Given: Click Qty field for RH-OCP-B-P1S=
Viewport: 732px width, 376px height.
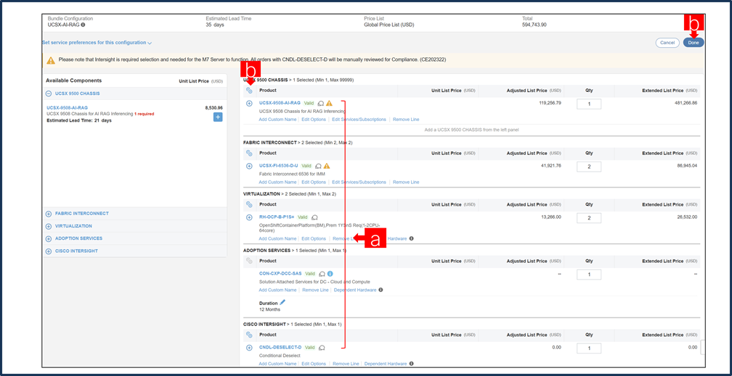Looking at the screenshot, I should click(x=589, y=218).
